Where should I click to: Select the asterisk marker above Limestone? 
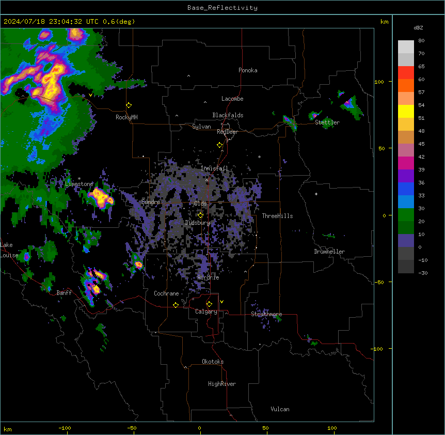tap(79, 179)
